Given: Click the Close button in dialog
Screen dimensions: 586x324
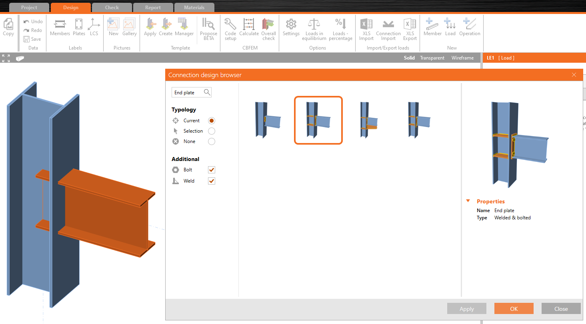Looking at the screenshot, I should [x=561, y=308].
